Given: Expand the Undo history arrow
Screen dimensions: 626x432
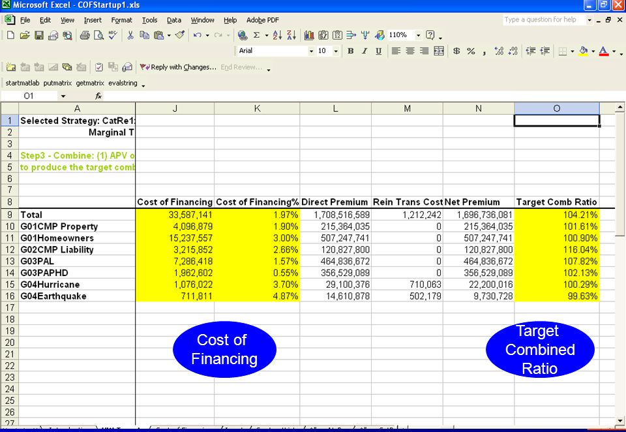Looking at the screenshot, I should coord(207,35).
